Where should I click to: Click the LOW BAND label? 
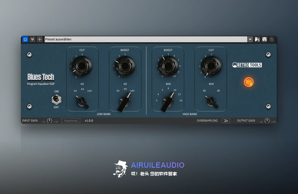pos(104,114)
